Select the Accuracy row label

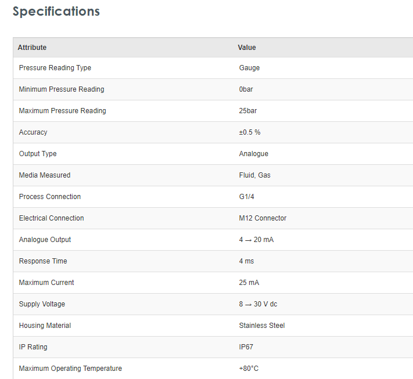(x=33, y=132)
